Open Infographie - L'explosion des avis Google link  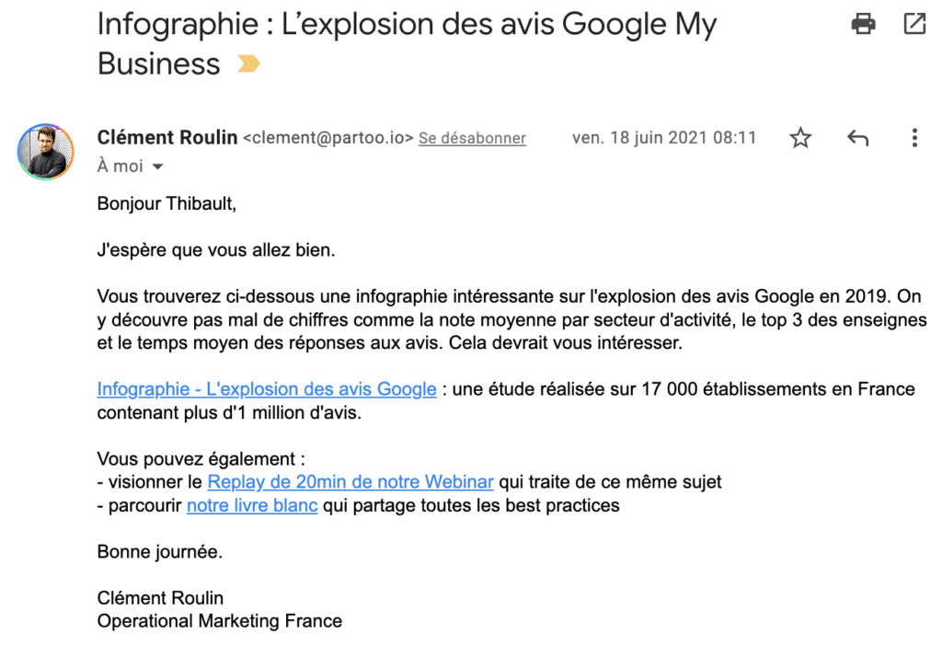pyautogui.click(x=267, y=389)
